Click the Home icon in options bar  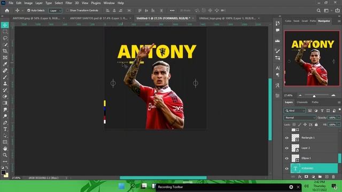[x=7, y=11]
